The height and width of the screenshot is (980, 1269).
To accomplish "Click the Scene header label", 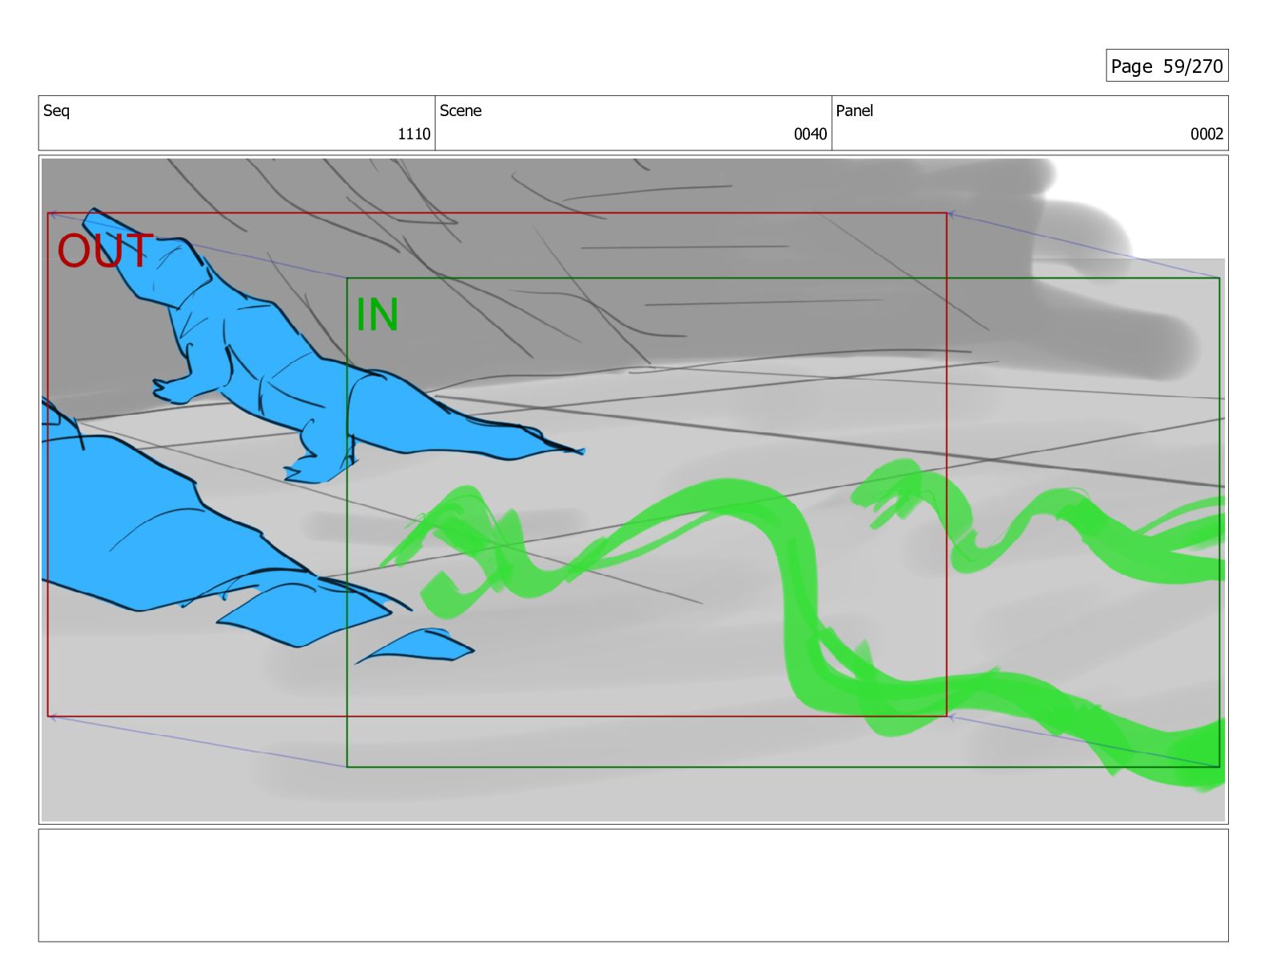I will click(x=461, y=110).
